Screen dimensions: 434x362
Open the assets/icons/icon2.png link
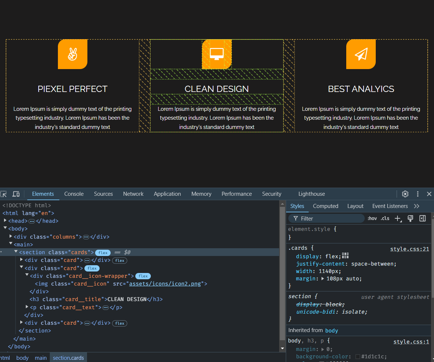pos(165,284)
